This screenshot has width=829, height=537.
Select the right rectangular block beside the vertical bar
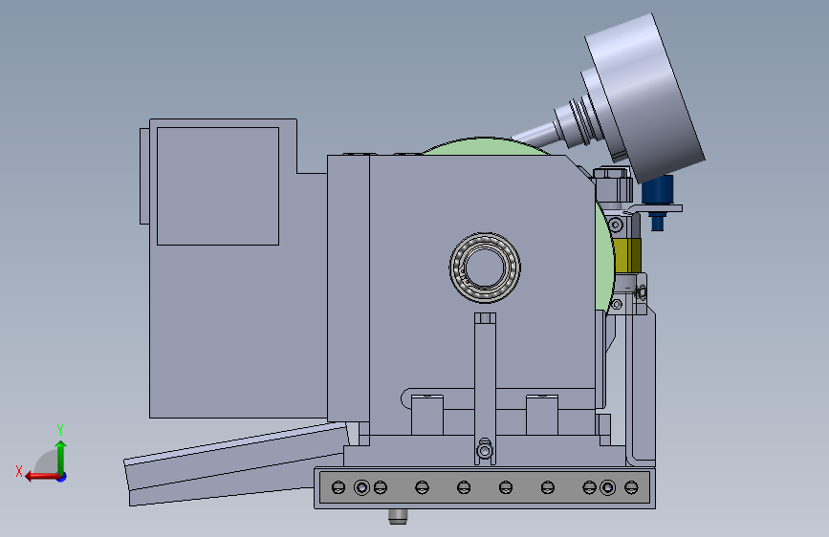coord(542,415)
